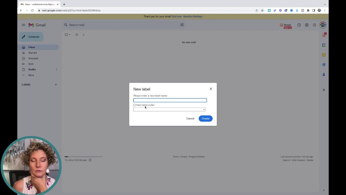Open the Privacy link

pos(184,157)
